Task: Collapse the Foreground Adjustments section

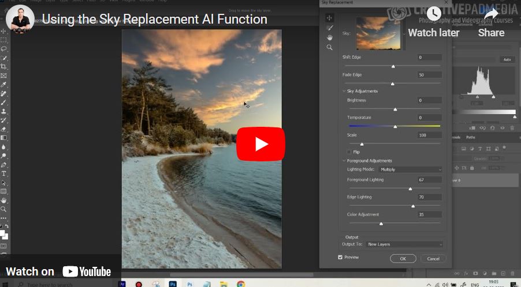Action: 344,161
